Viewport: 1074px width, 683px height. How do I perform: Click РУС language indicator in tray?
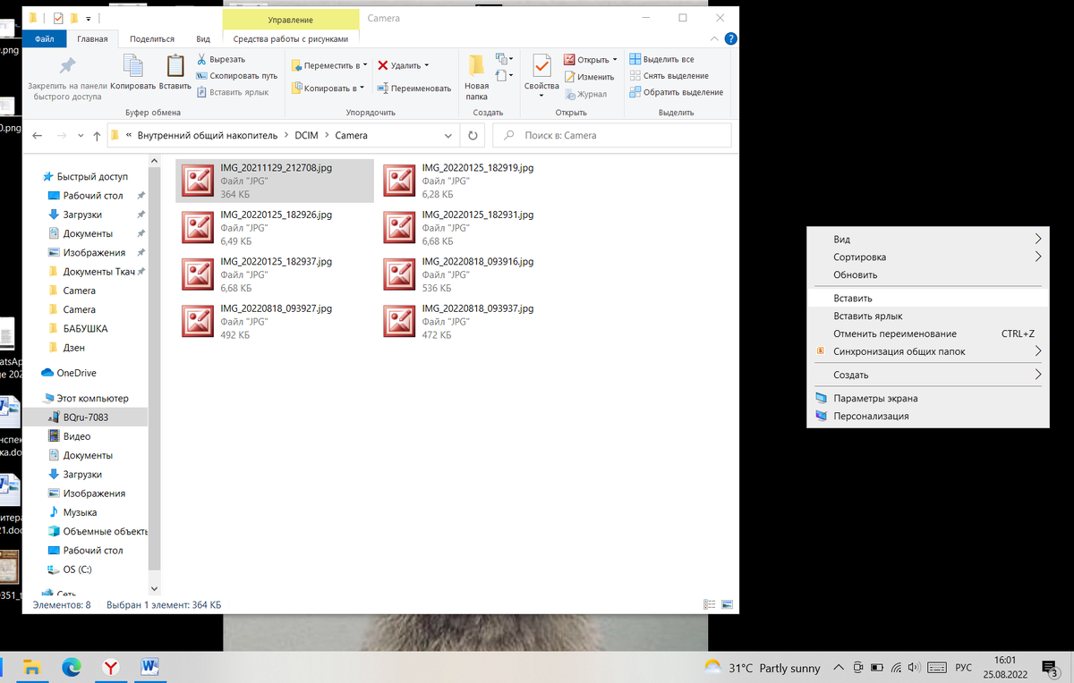coord(964,668)
